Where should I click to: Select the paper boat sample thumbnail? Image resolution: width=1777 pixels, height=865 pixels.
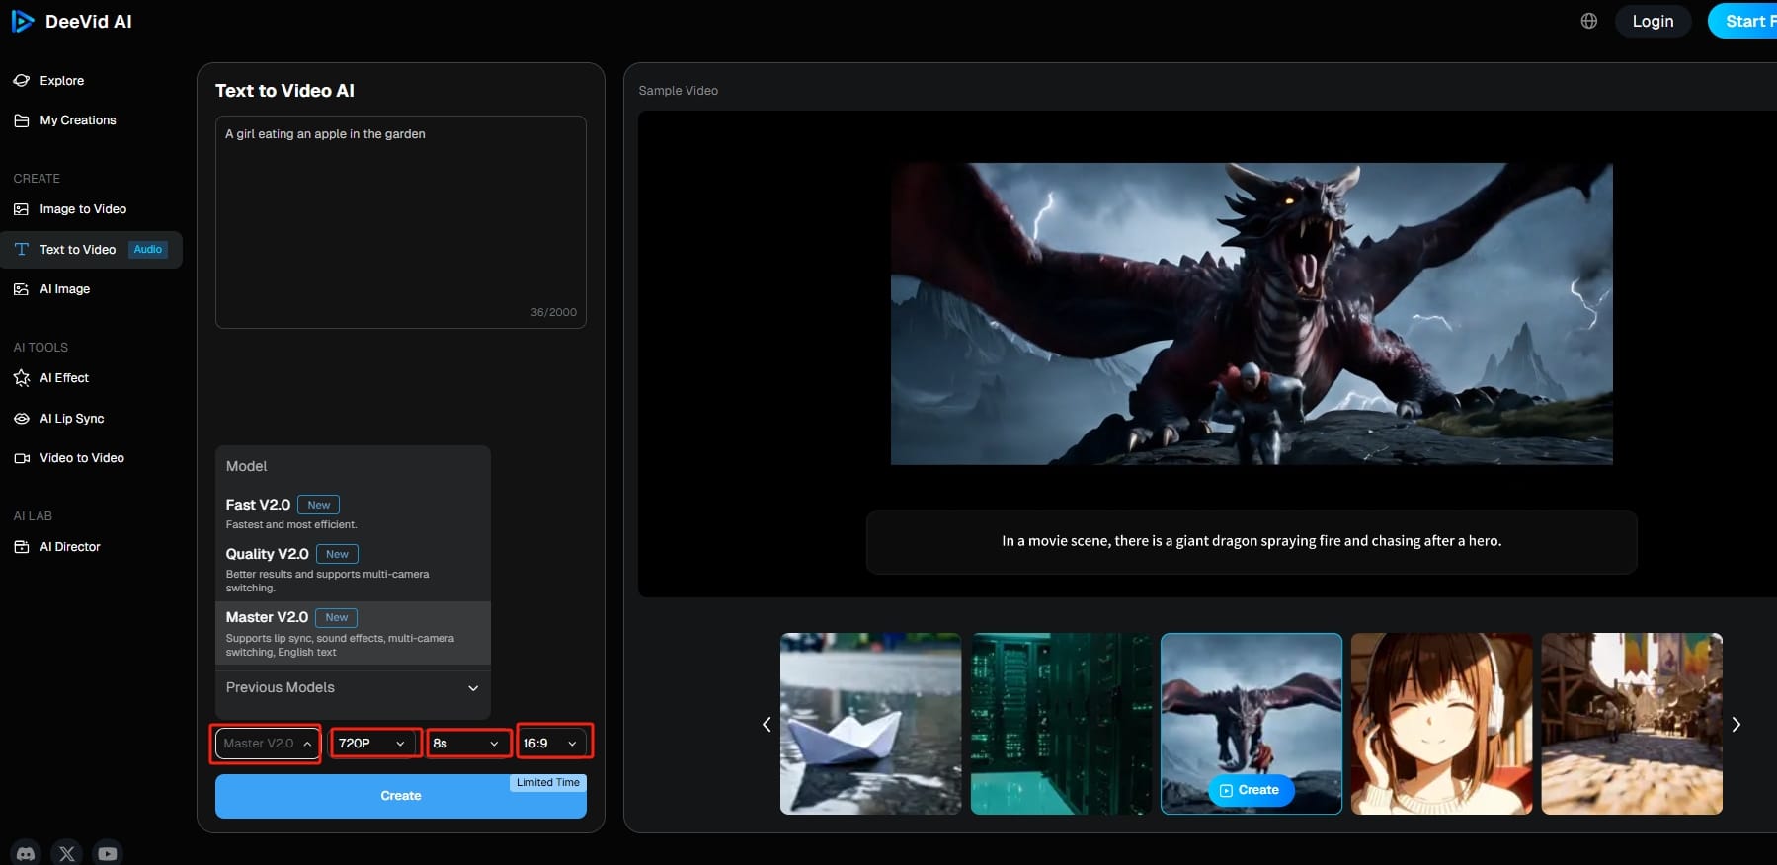[870, 724]
